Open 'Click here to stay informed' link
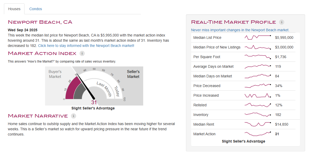The height and width of the screenshot is (154, 314). point(86,46)
